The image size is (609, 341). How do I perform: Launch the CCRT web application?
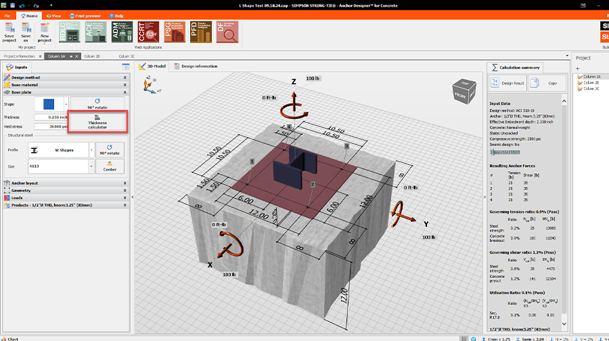pos(148,32)
